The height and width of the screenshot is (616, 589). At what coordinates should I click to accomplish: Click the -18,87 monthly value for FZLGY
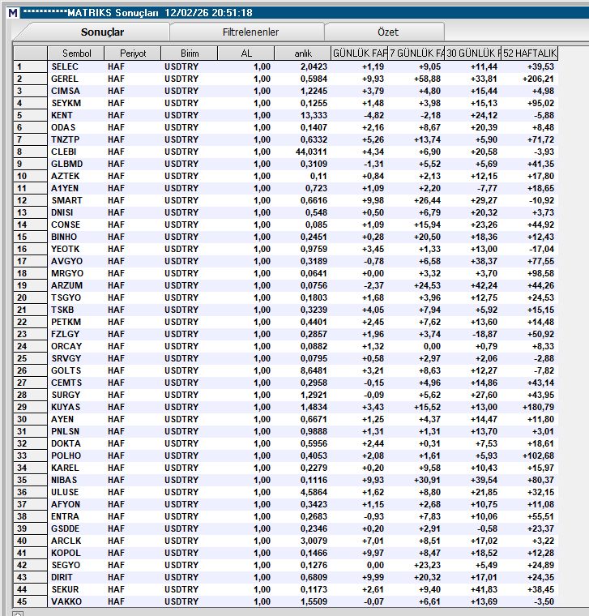point(484,335)
